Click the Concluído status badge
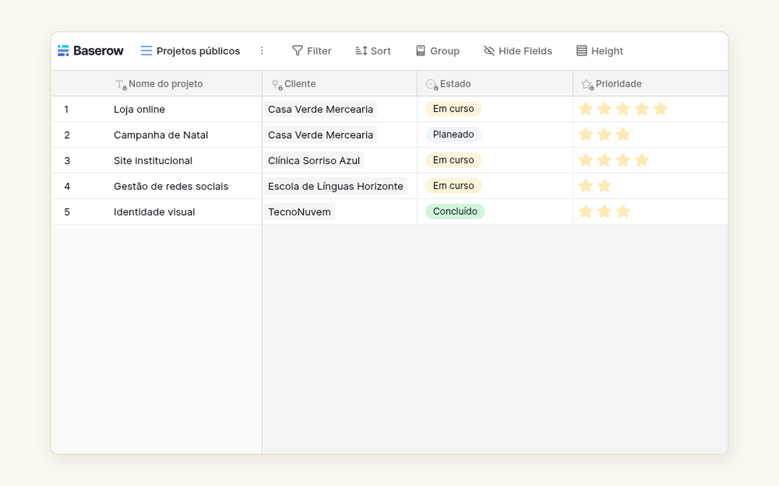This screenshot has height=486, width=779. 455,211
